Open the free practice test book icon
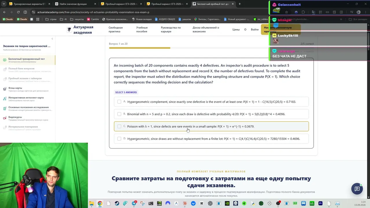370x208 pixels. [5, 60]
